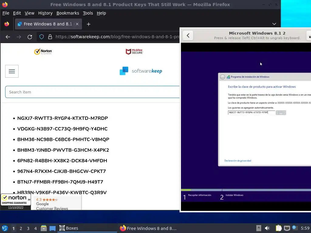Click the Search item field
The width and height of the screenshot is (311, 233).
coord(92,92)
